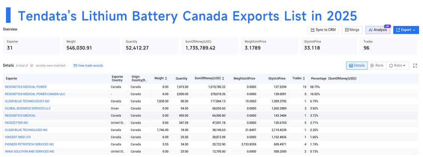Open RESONETICS MEDICAL POWER CANADA ULC
The height and width of the screenshot is (157, 423).
(35, 94)
